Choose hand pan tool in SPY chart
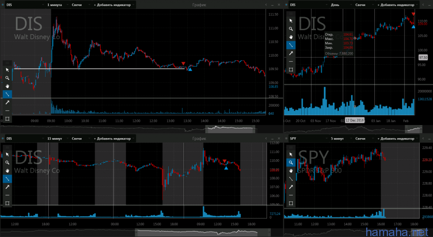 point(291,170)
